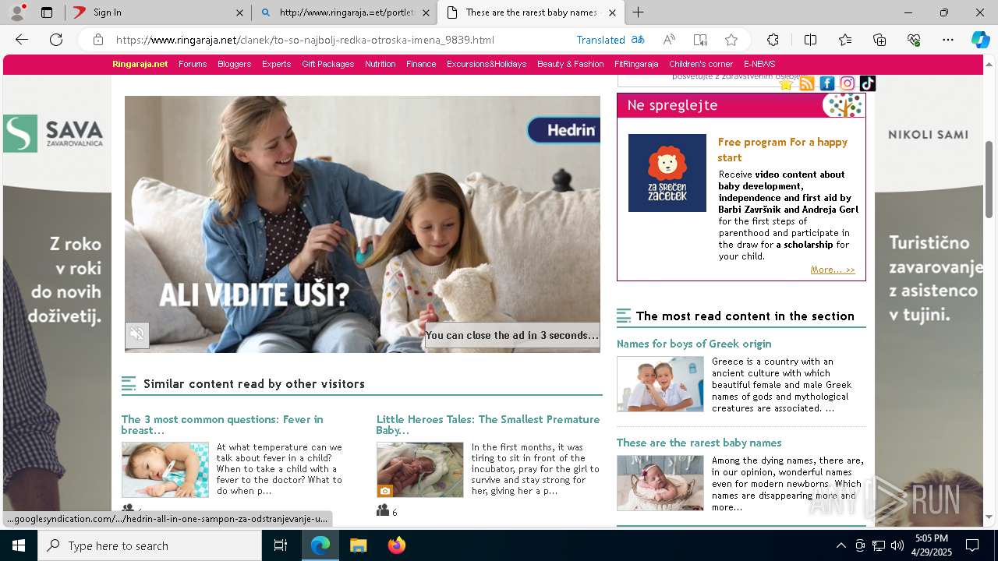Screen dimensions: 998x561
Task: Open E-NEWS menu item
Action: [759, 64]
